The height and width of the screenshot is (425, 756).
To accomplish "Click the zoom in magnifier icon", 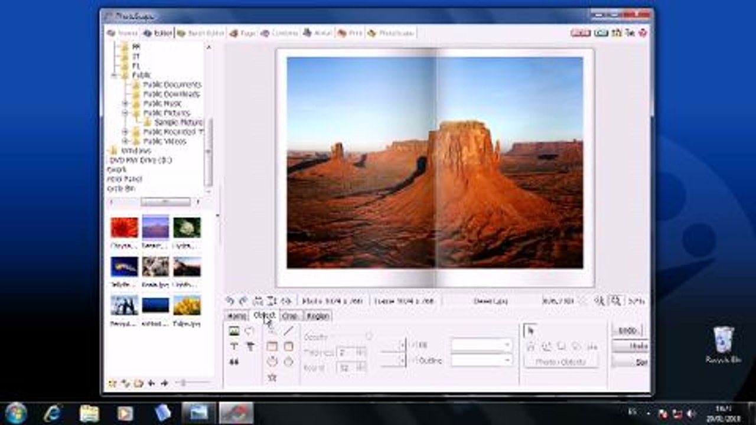I will (x=616, y=300).
